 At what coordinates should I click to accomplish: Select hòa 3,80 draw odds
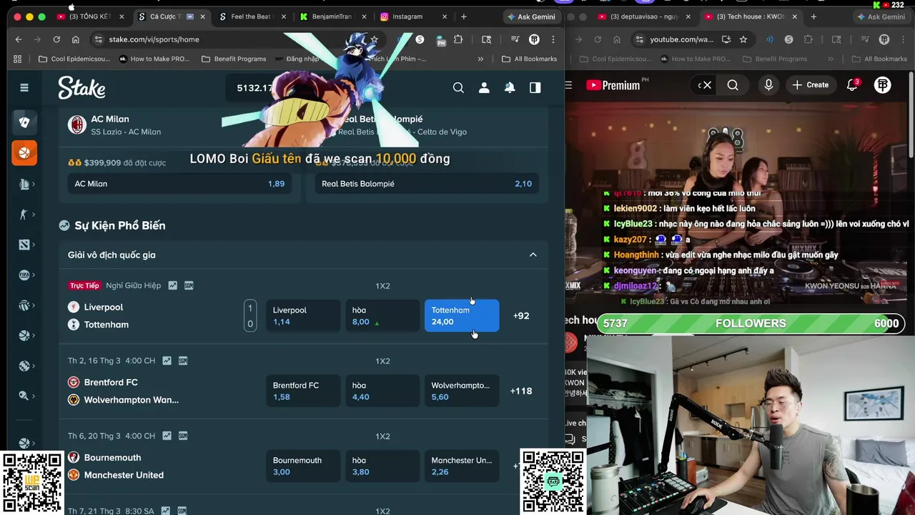pyautogui.click(x=382, y=466)
